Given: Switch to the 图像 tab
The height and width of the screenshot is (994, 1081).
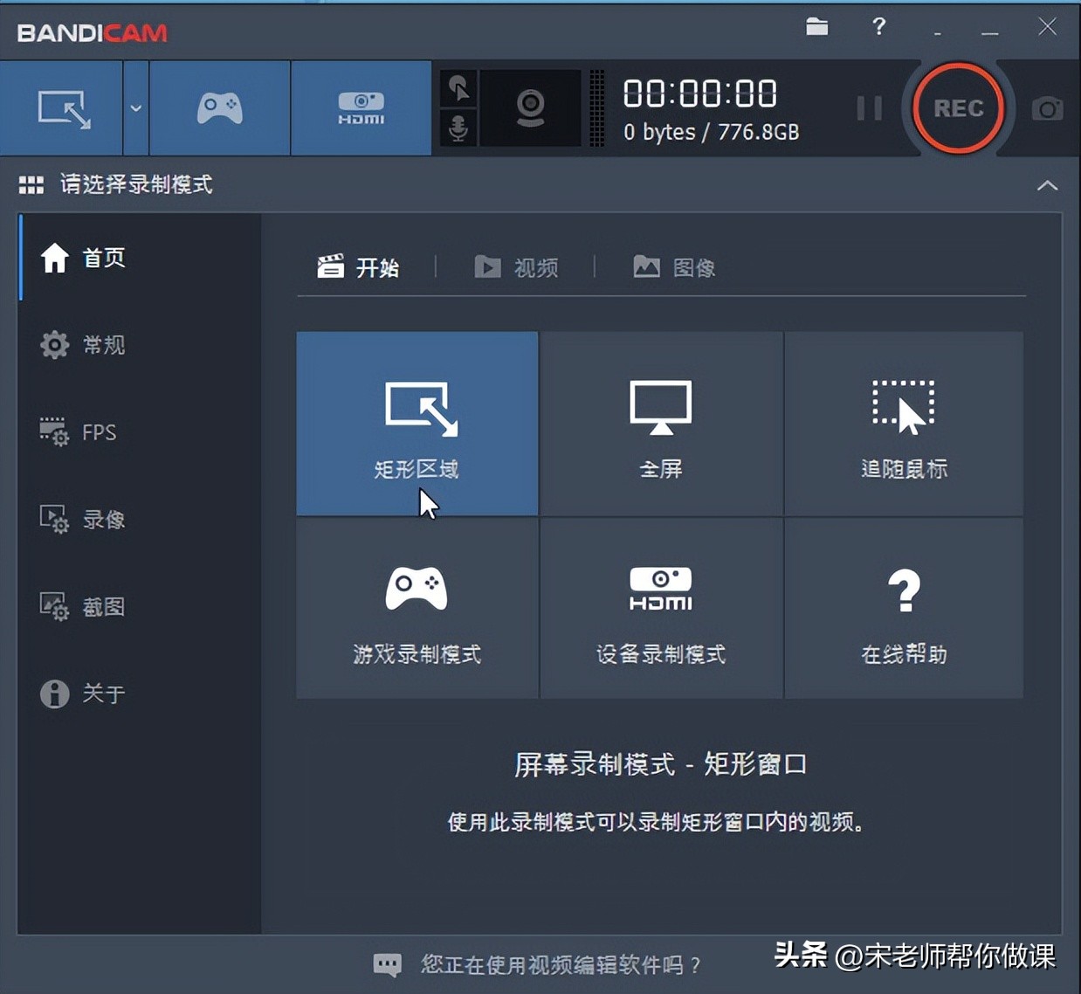Looking at the screenshot, I should [x=674, y=266].
